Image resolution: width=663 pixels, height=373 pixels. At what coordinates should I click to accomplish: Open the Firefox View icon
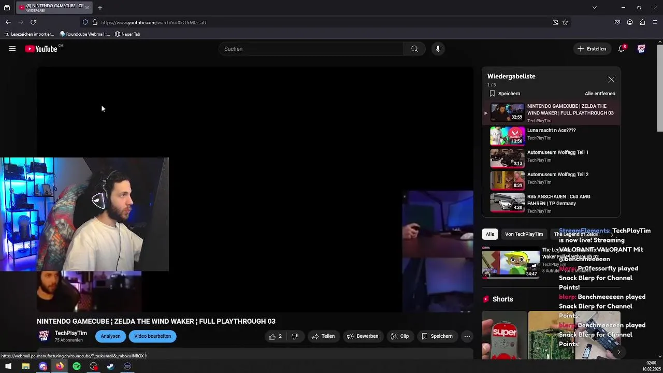click(7, 8)
